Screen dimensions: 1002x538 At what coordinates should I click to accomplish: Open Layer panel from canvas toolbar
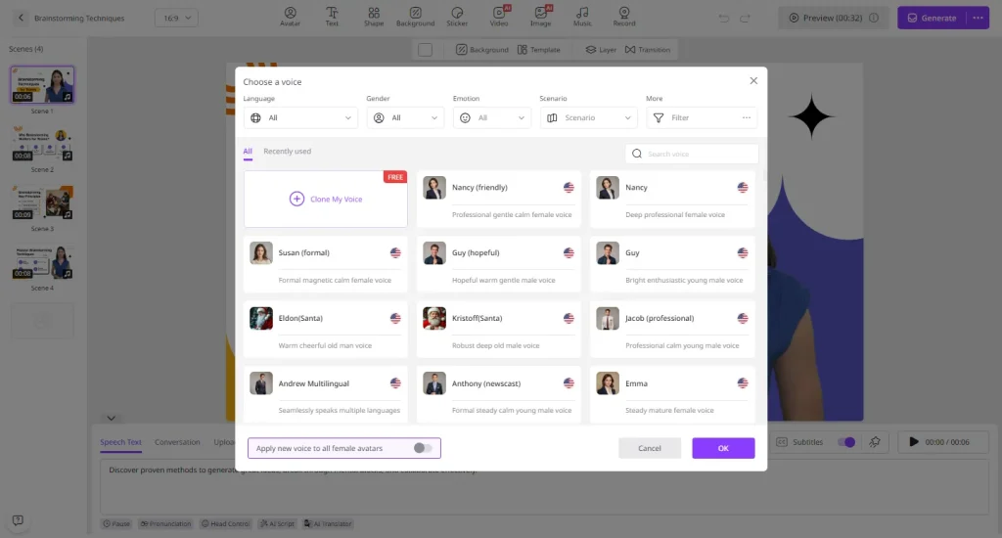(601, 50)
